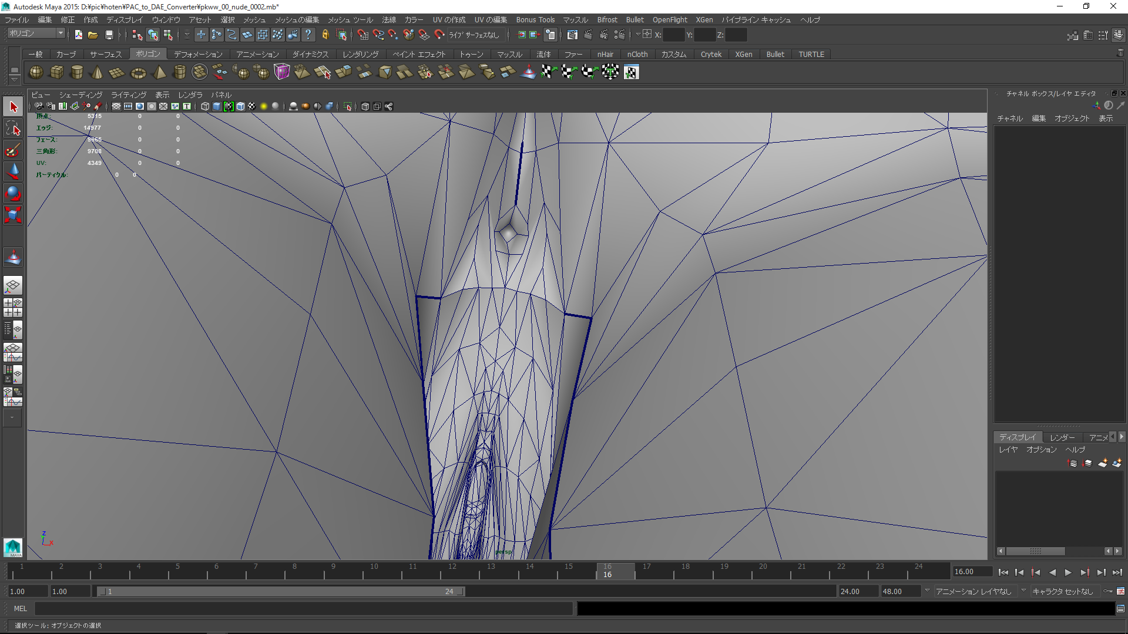Screen dimensions: 1128x634
Task: Create a polygon sphere from the shelf
Action: tap(36, 72)
